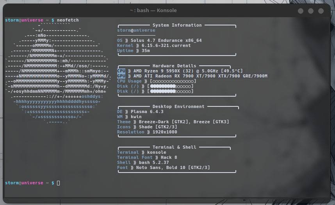
Task: Click the kernel version 6.15.6-321.current text
Action: point(166,45)
